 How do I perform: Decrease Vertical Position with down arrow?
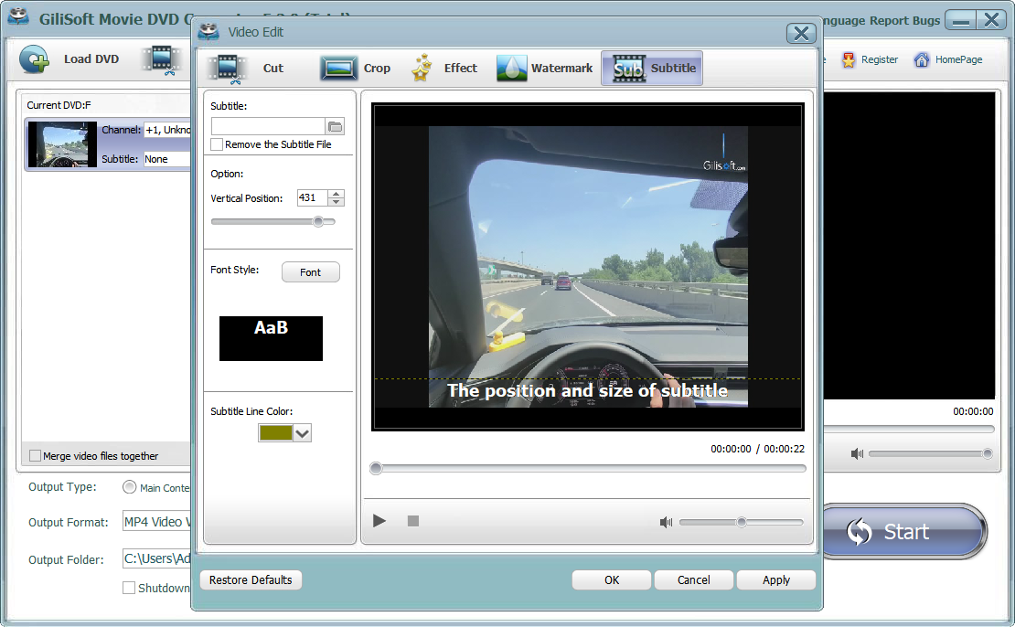[x=336, y=203]
